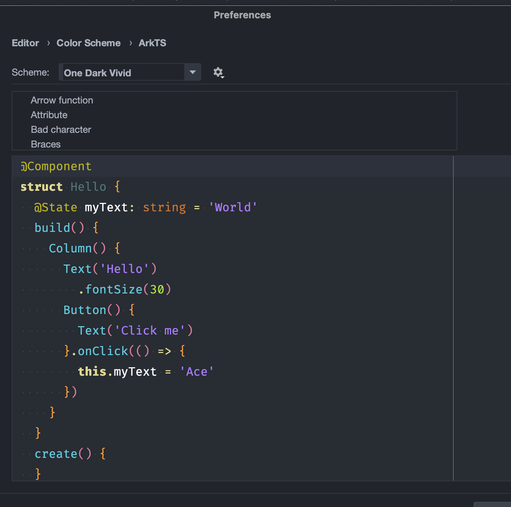Click the @State decorator in preview
511x507 pixels.
pos(56,207)
